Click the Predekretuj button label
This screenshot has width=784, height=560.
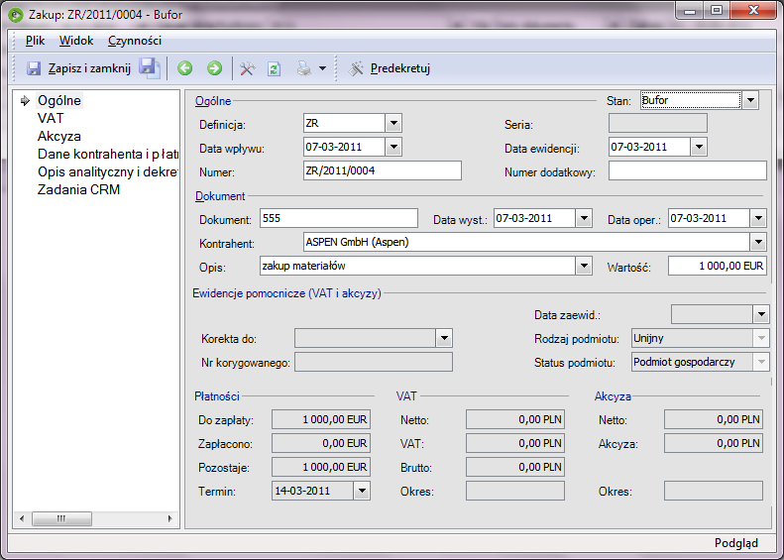400,68
